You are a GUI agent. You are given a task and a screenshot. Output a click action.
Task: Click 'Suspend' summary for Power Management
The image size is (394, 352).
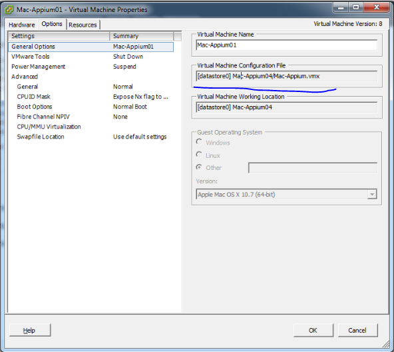124,67
